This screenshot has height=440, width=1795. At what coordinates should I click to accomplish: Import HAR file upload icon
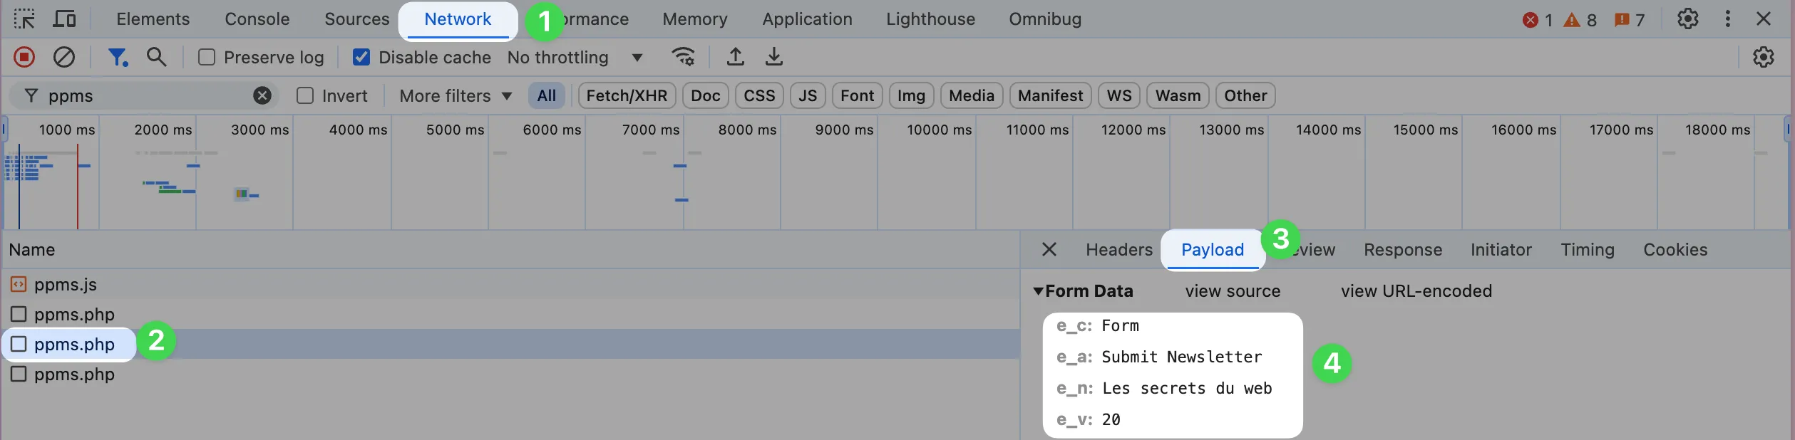[736, 57]
